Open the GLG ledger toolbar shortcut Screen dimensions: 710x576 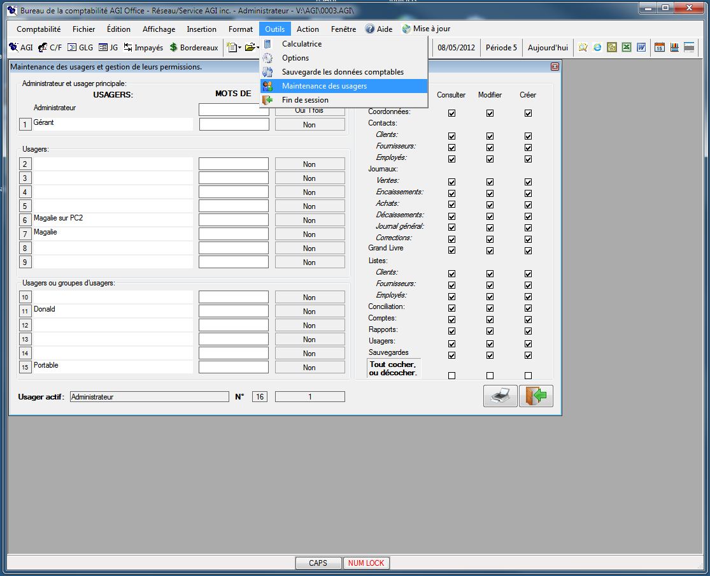click(80, 48)
